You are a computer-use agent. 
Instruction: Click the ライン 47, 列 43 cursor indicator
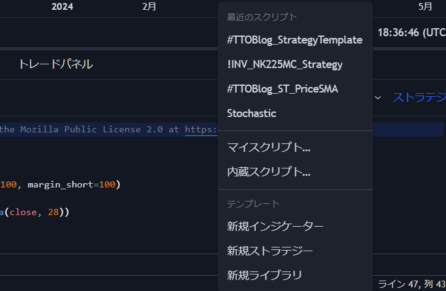(412, 284)
